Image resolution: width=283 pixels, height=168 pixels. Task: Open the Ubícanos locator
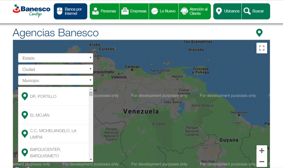click(x=227, y=11)
